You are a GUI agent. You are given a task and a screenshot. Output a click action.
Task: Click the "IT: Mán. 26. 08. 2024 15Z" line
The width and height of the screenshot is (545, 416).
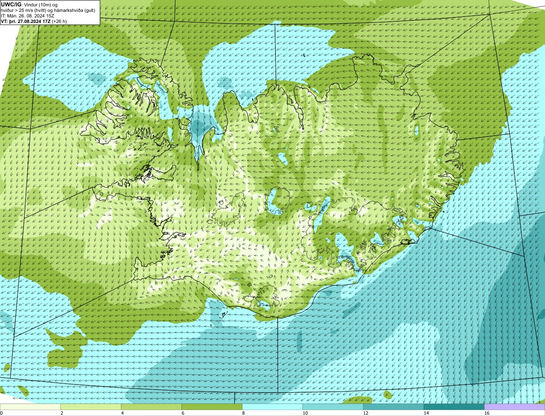point(28,16)
